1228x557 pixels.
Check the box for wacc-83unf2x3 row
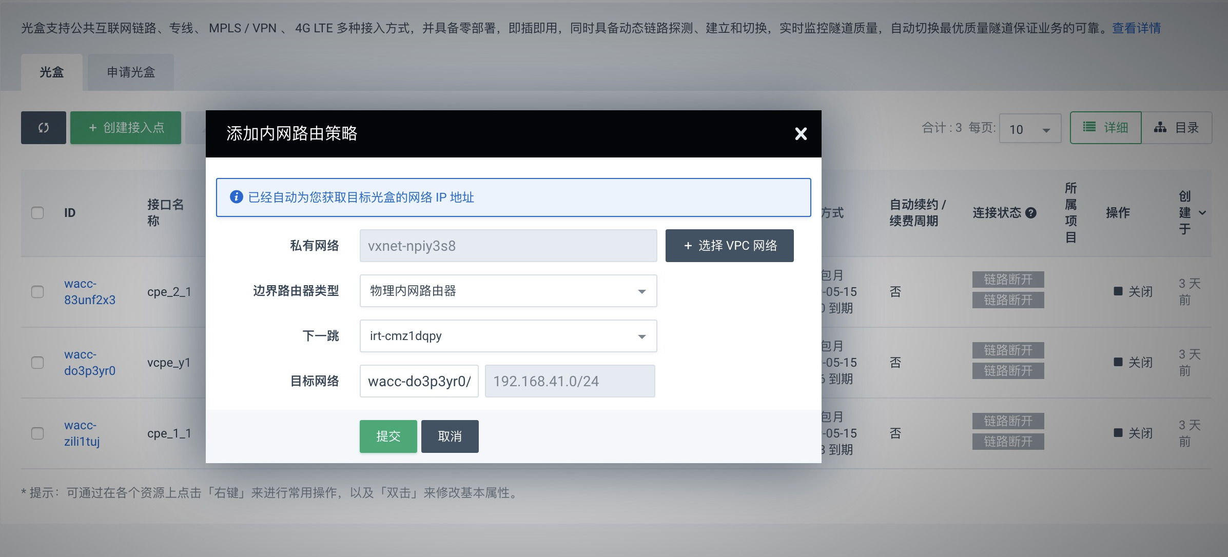[x=37, y=292]
